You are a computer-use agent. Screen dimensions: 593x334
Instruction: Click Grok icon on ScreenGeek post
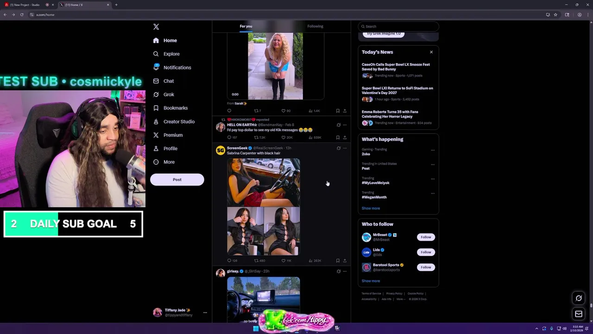pyautogui.click(x=338, y=148)
